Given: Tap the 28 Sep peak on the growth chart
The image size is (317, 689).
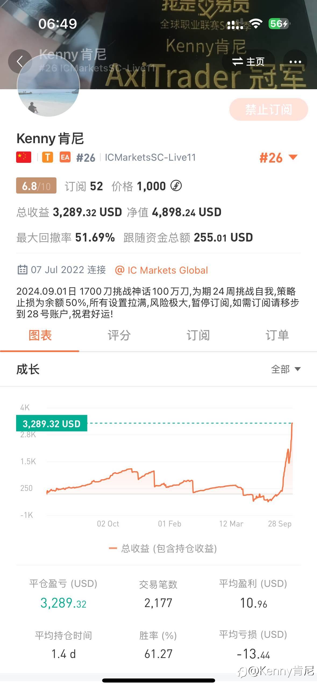Looking at the screenshot, I should 292,424.
